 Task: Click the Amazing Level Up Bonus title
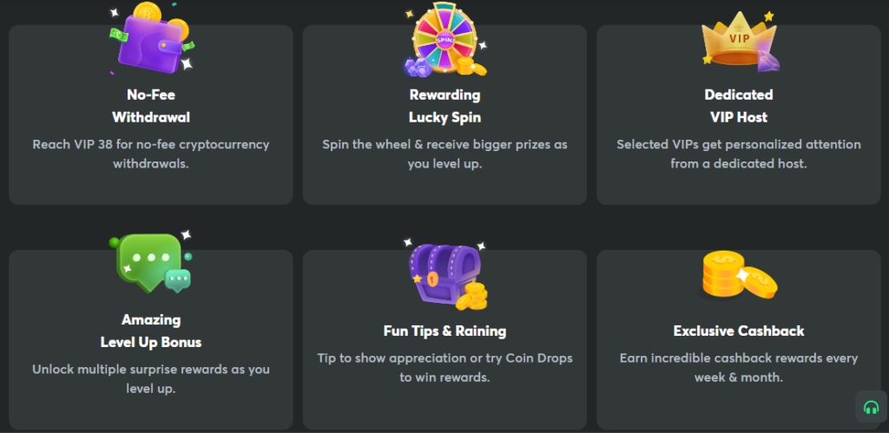[151, 331]
